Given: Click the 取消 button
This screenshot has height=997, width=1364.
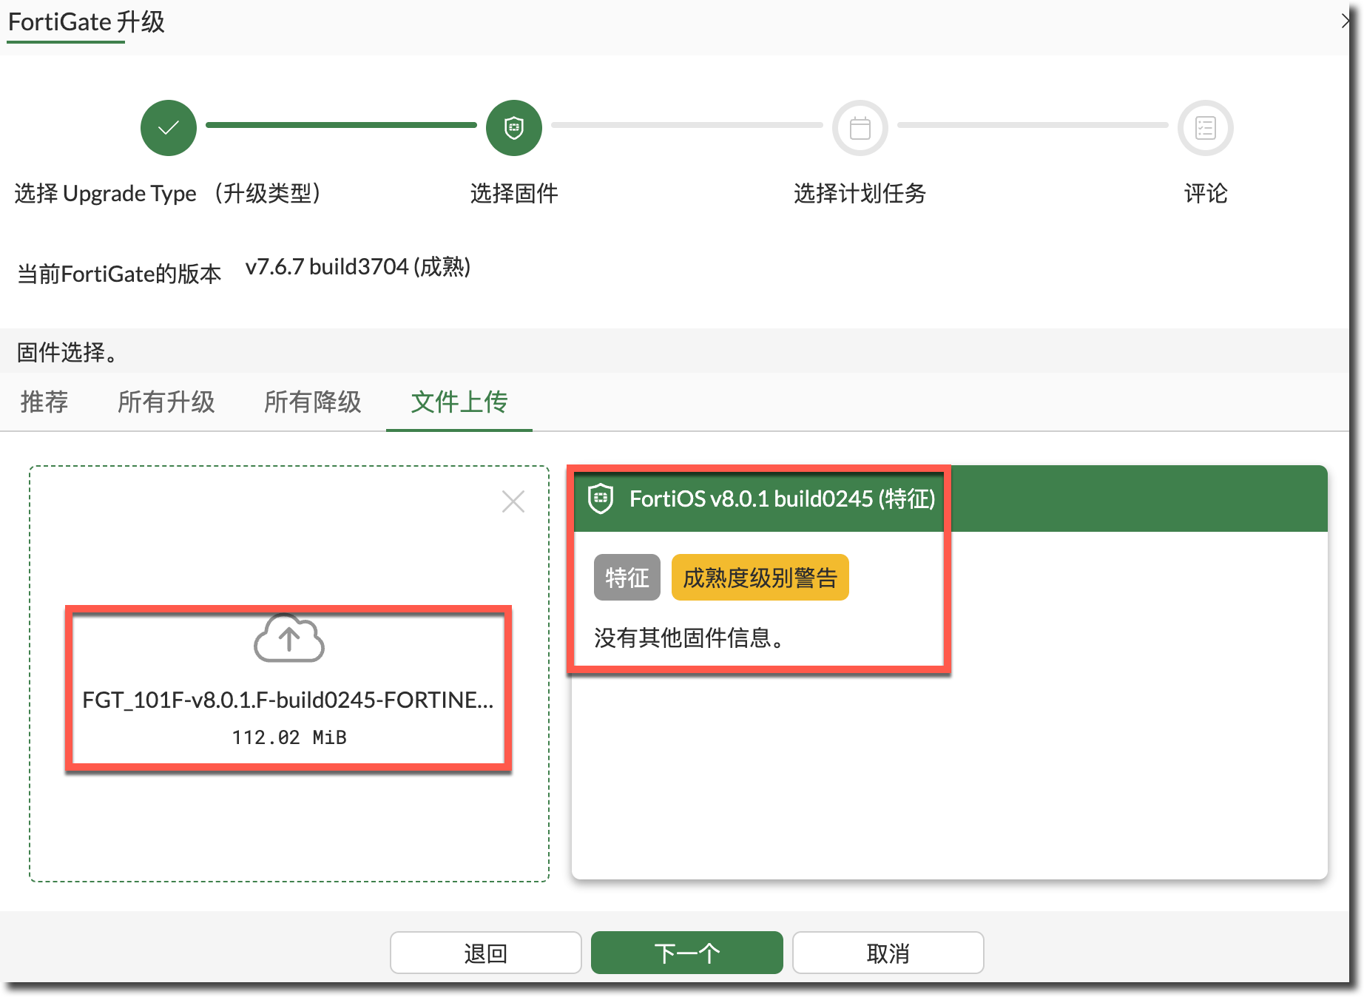Looking at the screenshot, I should (888, 953).
